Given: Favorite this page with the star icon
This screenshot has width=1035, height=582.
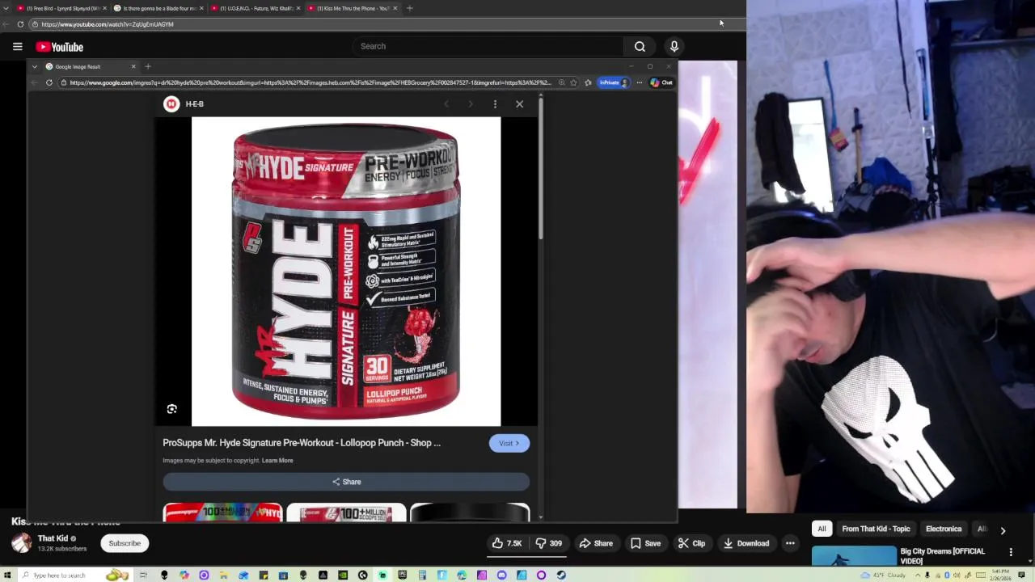Looking at the screenshot, I should [573, 82].
